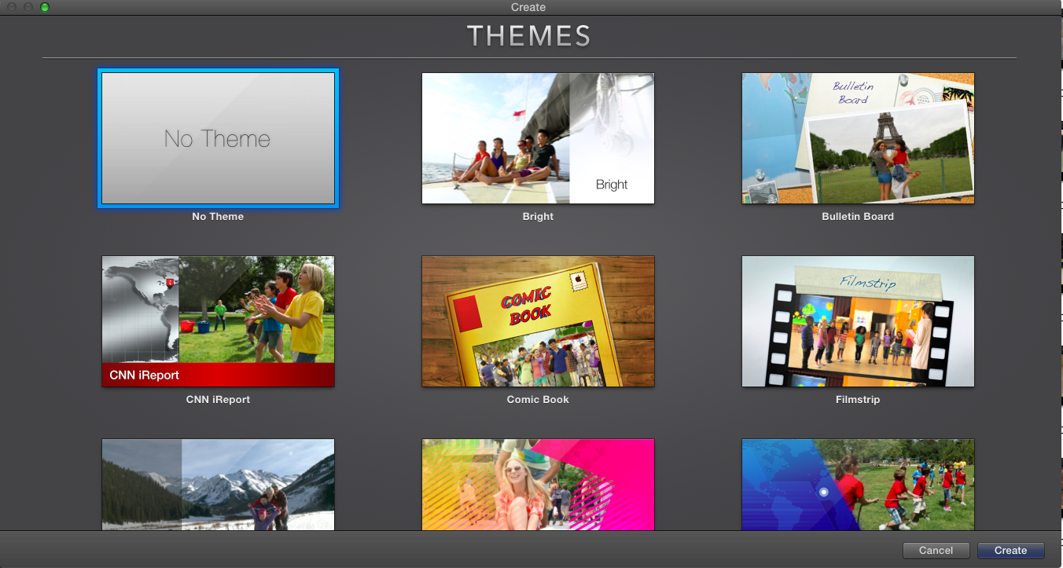
Task: Cancel the theme selection dialog
Action: point(936,550)
